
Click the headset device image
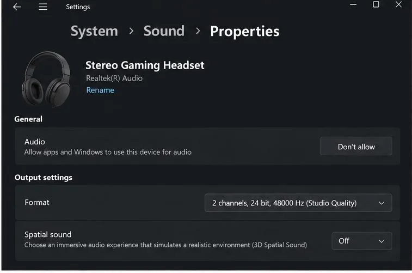46,78
